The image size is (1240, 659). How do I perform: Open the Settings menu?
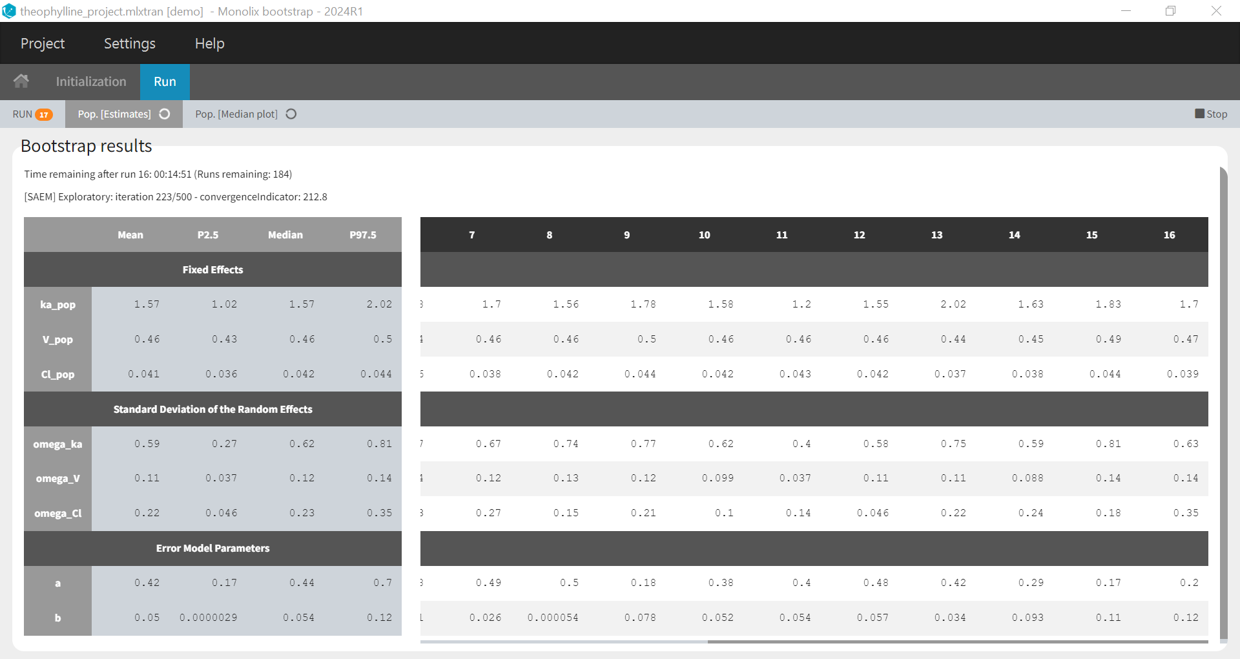[x=130, y=43]
